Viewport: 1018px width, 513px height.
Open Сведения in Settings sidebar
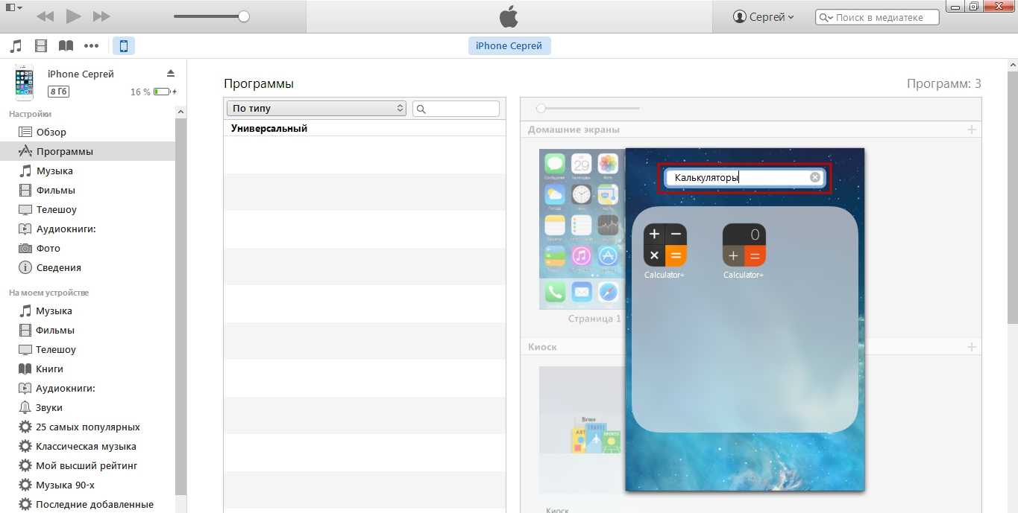click(87, 267)
